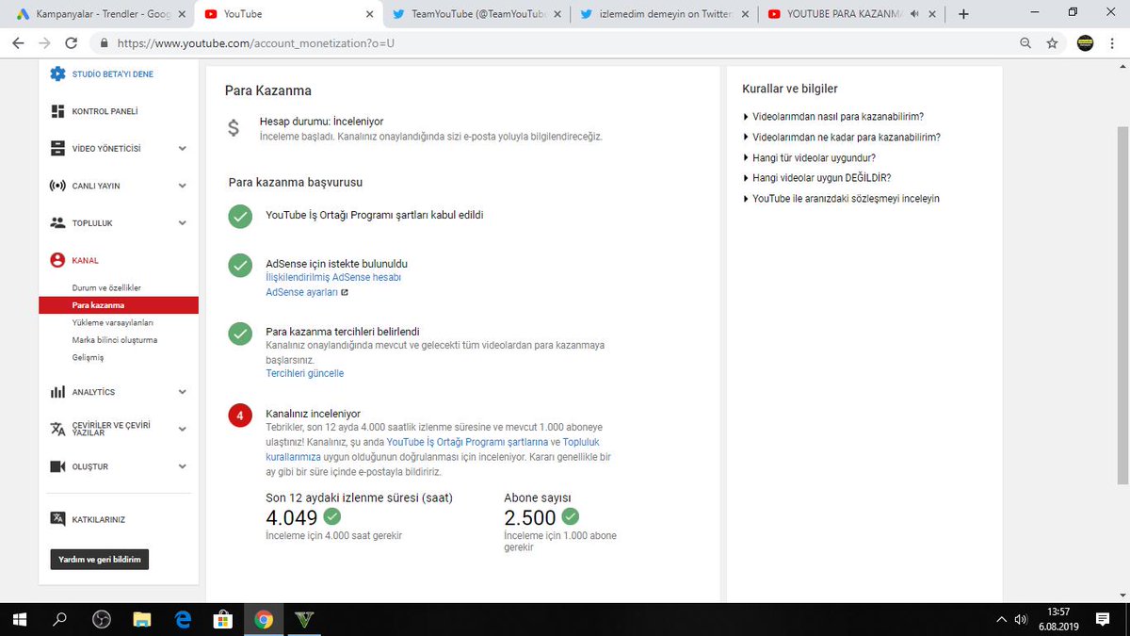Open Chrome three-dot menu
This screenshot has height=636, width=1130.
1114,43
